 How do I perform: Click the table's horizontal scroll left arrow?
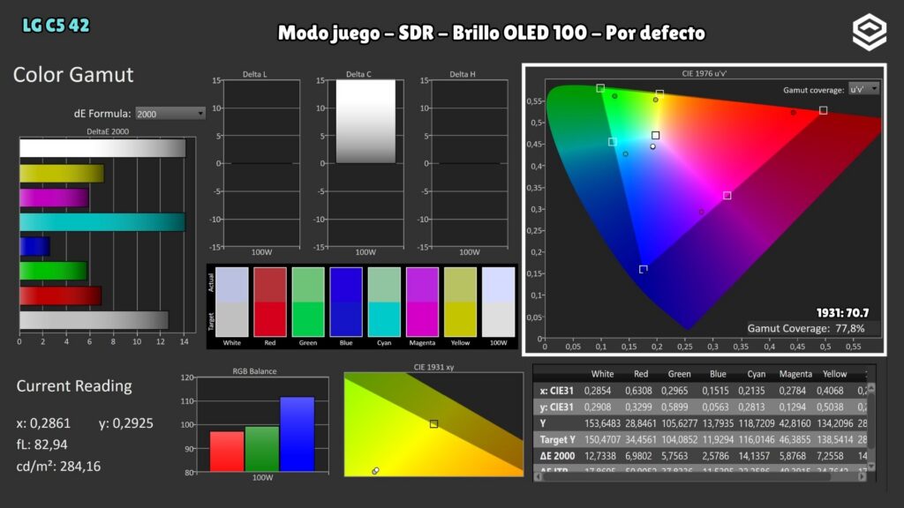[x=538, y=476]
